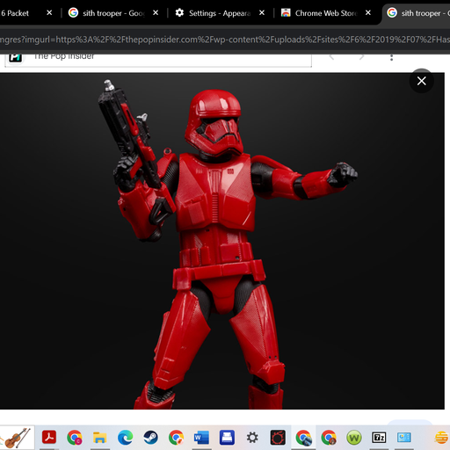Select the active Chrome taskbar window
This screenshot has width=450, height=450.
coord(303,438)
